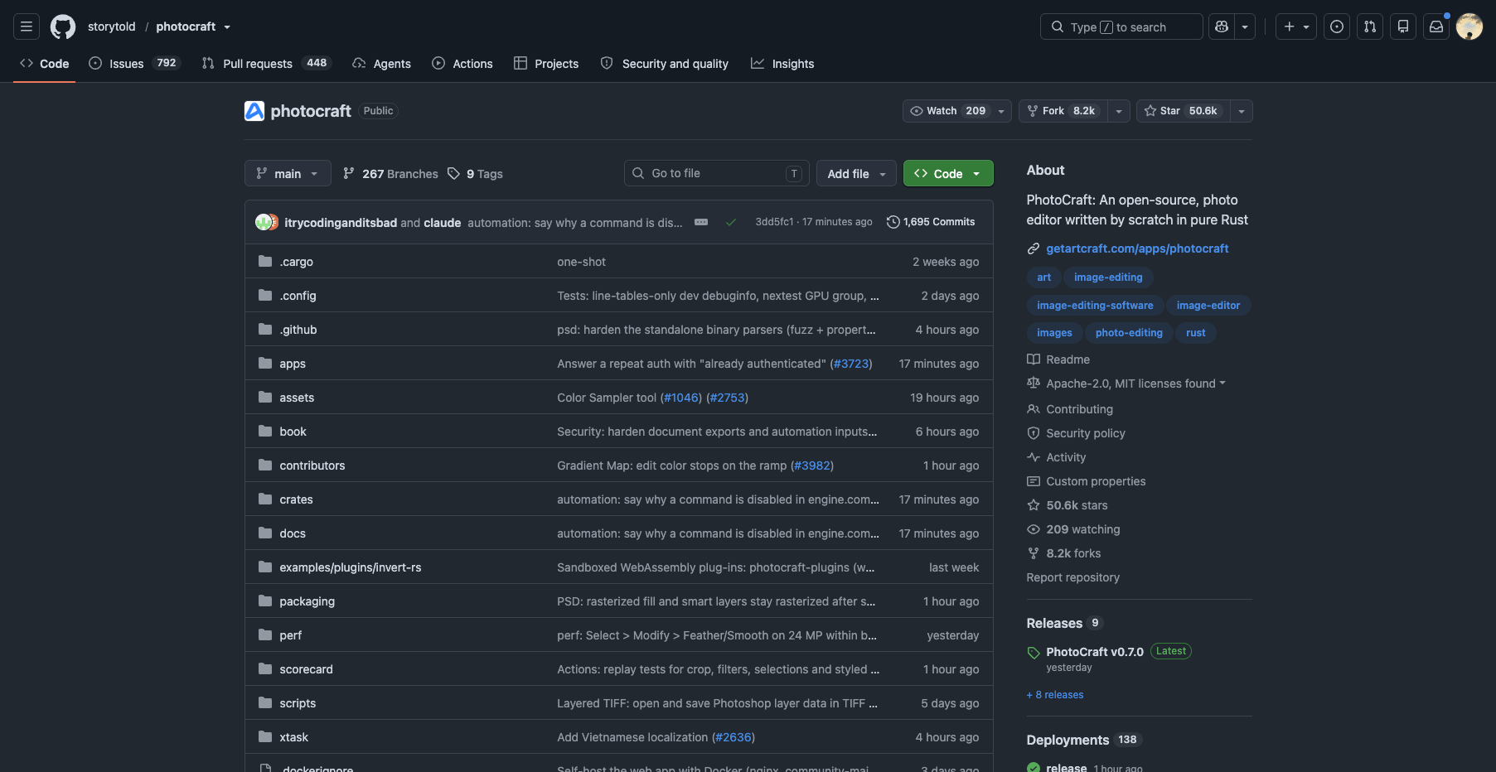This screenshot has width=1496, height=772.
Task: Open the Insights tab
Action: (782, 63)
